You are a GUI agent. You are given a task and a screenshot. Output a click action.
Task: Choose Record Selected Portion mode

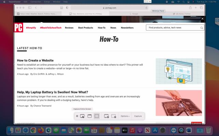[x=114, y=116]
